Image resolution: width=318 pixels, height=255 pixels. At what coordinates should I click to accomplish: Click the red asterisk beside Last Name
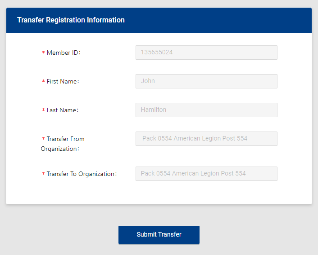click(43, 111)
